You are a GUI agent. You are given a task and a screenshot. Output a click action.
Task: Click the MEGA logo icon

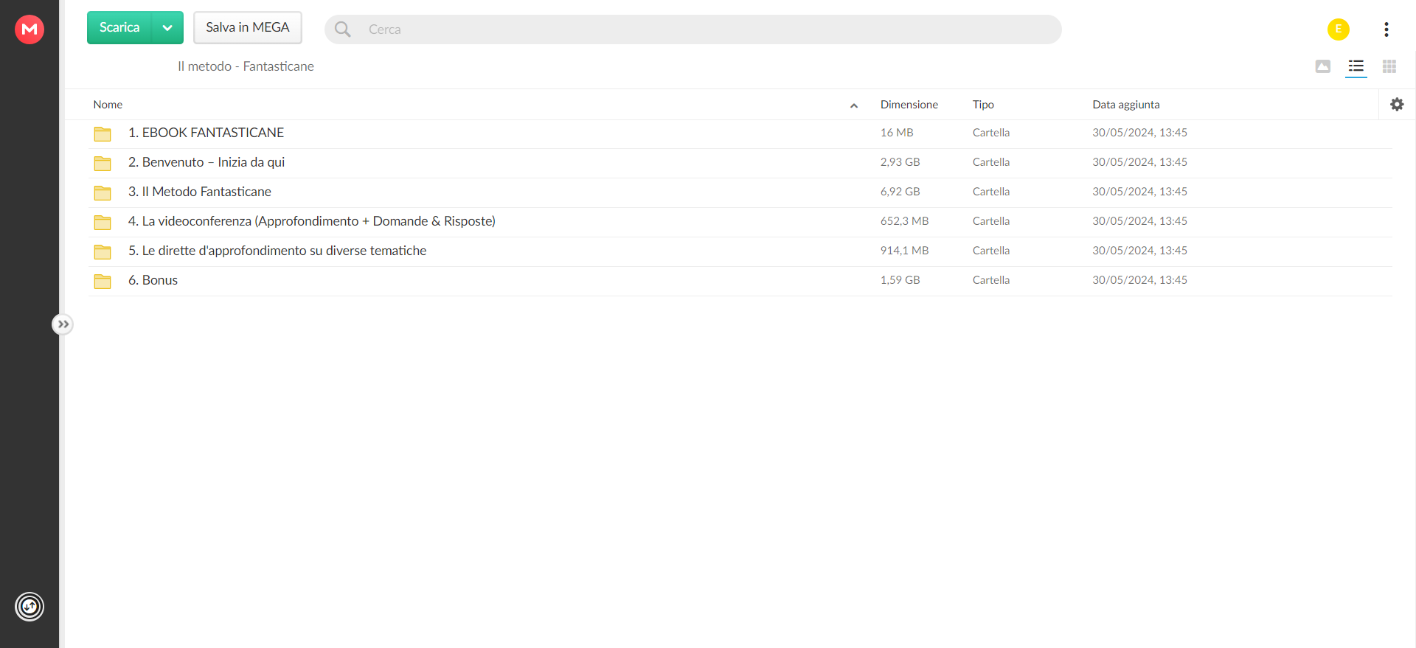[x=29, y=29]
